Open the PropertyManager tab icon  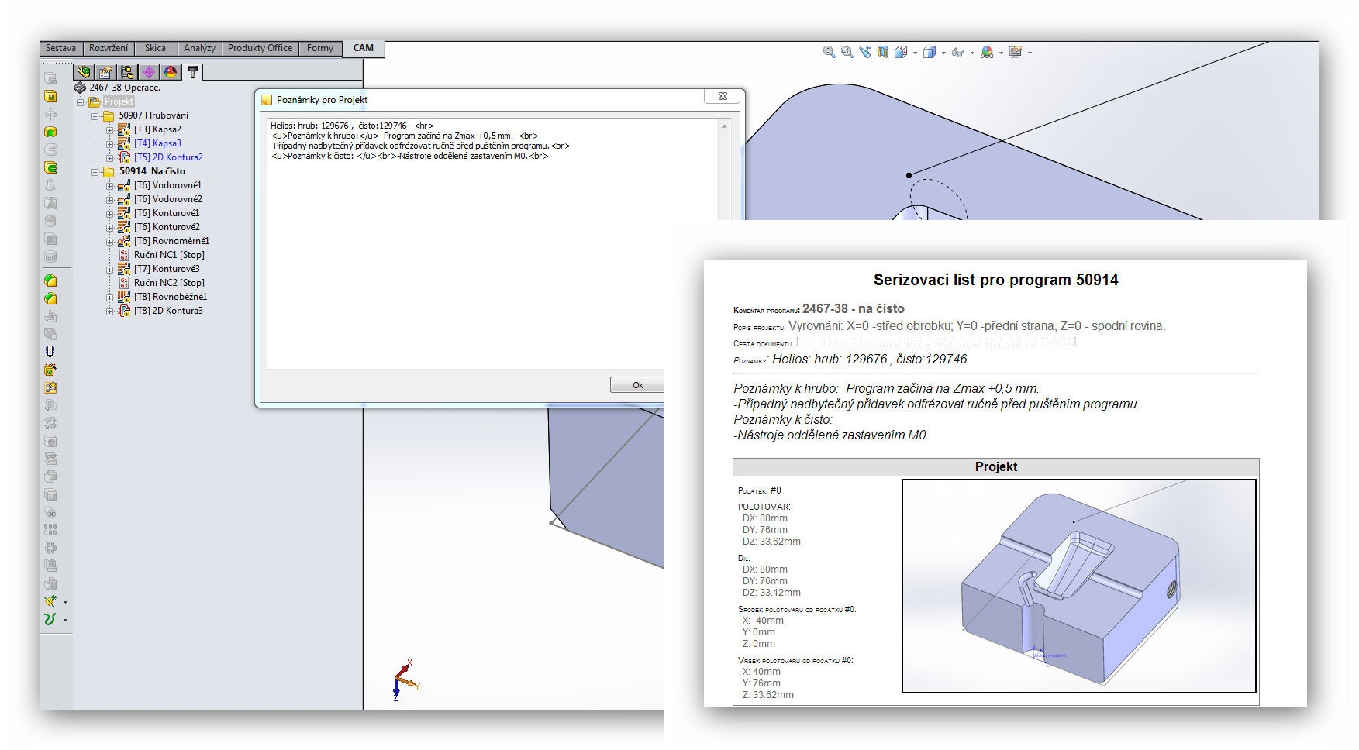pos(105,72)
